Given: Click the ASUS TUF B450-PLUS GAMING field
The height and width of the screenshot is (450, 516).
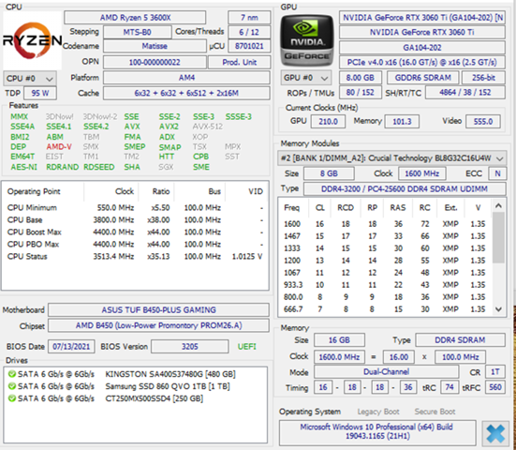Looking at the screenshot, I should click(158, 310).
